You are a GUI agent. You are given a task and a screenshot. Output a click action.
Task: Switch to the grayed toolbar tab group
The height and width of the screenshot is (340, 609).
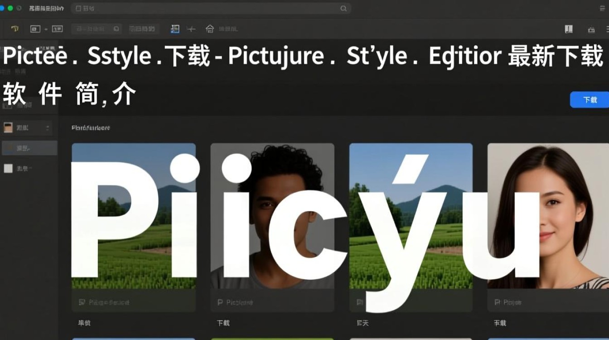pos(144,29)
